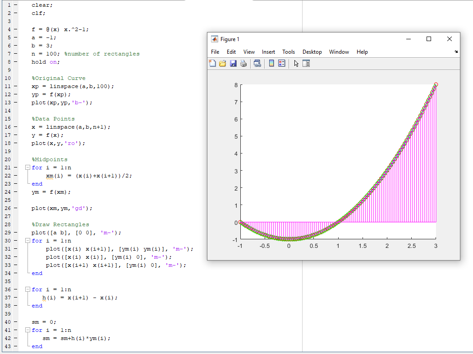Minimize the Figure 1 window
Viewport: 473px width, 354px height.
pos(409,39)
